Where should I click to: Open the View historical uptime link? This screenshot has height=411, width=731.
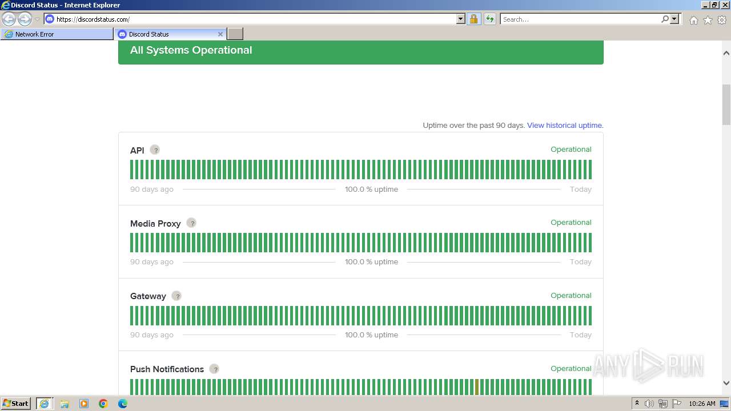click(565, 125)
